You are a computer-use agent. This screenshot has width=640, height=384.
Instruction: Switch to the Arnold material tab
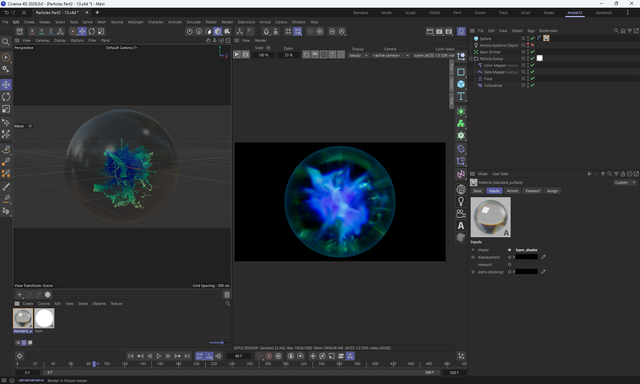(x=512, y=191)
